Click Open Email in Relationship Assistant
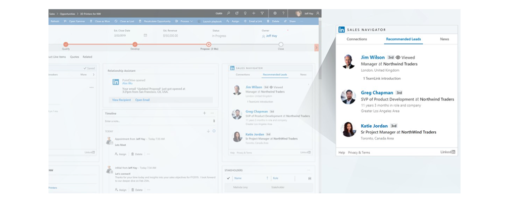Image resolution: width=505 pixels, height=202 pixels. pos(142,100)
